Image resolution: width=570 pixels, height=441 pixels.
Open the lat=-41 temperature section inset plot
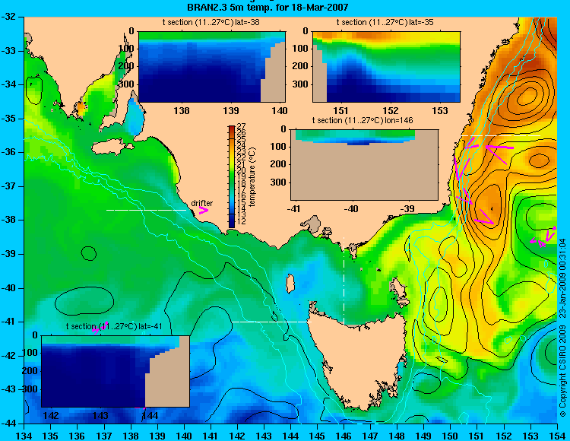[x=116, y=371]
